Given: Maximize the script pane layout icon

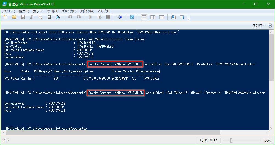Looking at the screenshot, I should coord(162,17).
